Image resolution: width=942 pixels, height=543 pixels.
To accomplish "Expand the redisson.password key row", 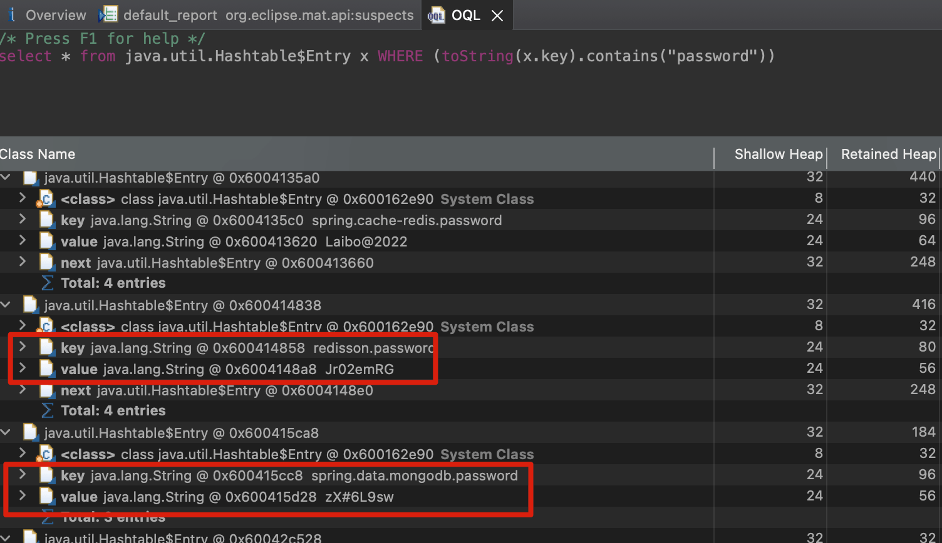I will click(x=23, y=347).
